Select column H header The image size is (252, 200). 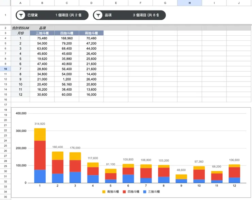click(190, 3)
